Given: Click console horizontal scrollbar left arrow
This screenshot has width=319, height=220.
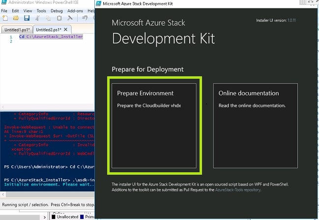Looking at the screenshot, I should pyautogui.click(x=3, y=194).
